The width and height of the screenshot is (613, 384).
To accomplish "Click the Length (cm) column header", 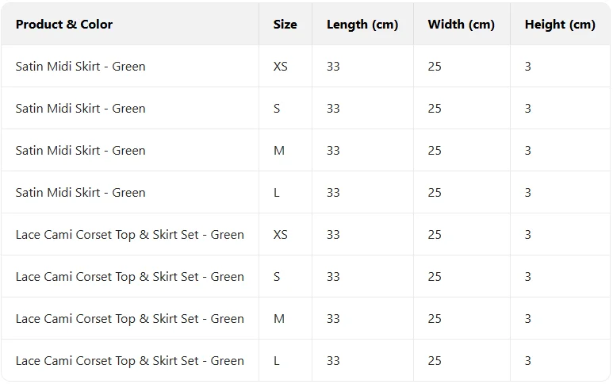I will pyautogui.click(x=362, y=25).
